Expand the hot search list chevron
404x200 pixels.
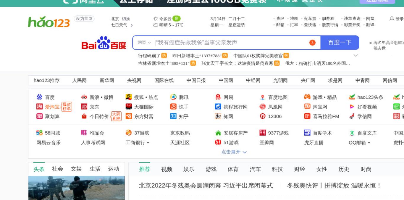click(356, 56)
